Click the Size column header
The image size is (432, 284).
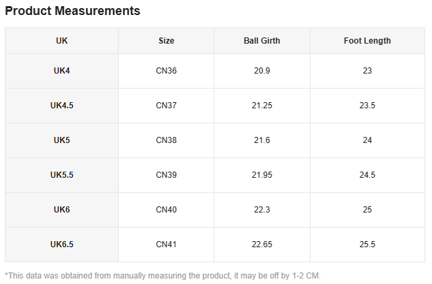(x=166, y=41)
